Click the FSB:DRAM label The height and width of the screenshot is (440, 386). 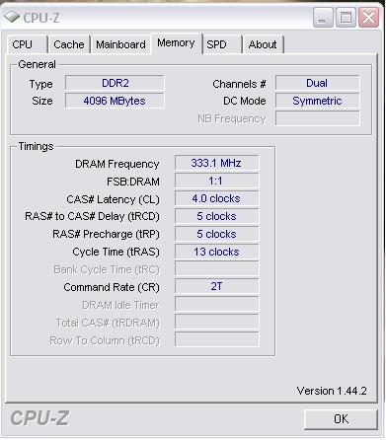pyautogui.click(x=133, y=182)
